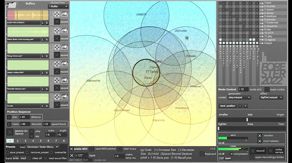
Task: Click the master record button
Action: pos(258,151)
